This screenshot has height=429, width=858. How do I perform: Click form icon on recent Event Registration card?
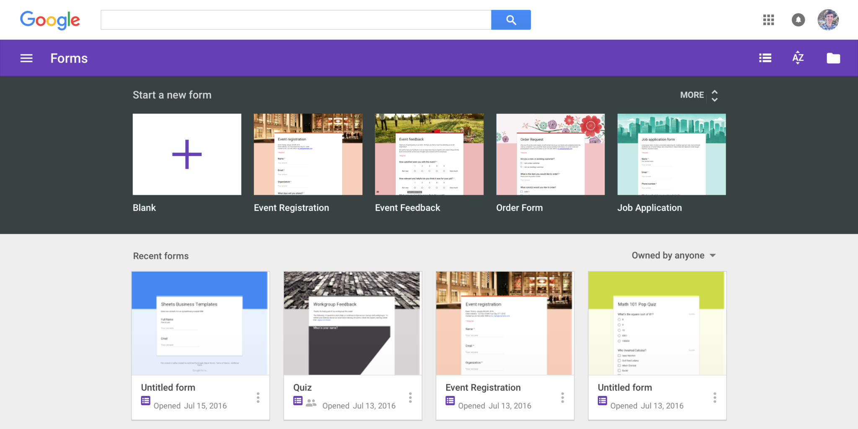click(x=450, y=401)
